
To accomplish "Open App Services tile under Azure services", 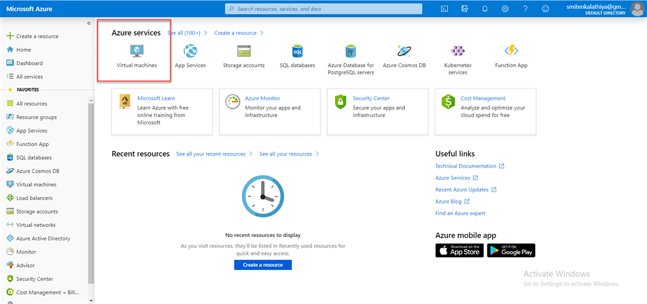I will tap(190, 56).
